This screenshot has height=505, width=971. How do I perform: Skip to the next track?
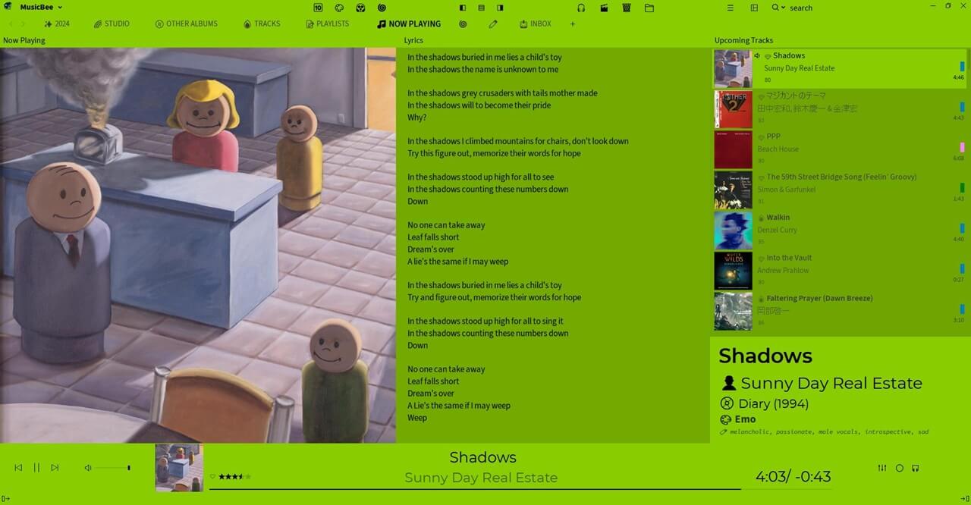click(x=55, y=468)
